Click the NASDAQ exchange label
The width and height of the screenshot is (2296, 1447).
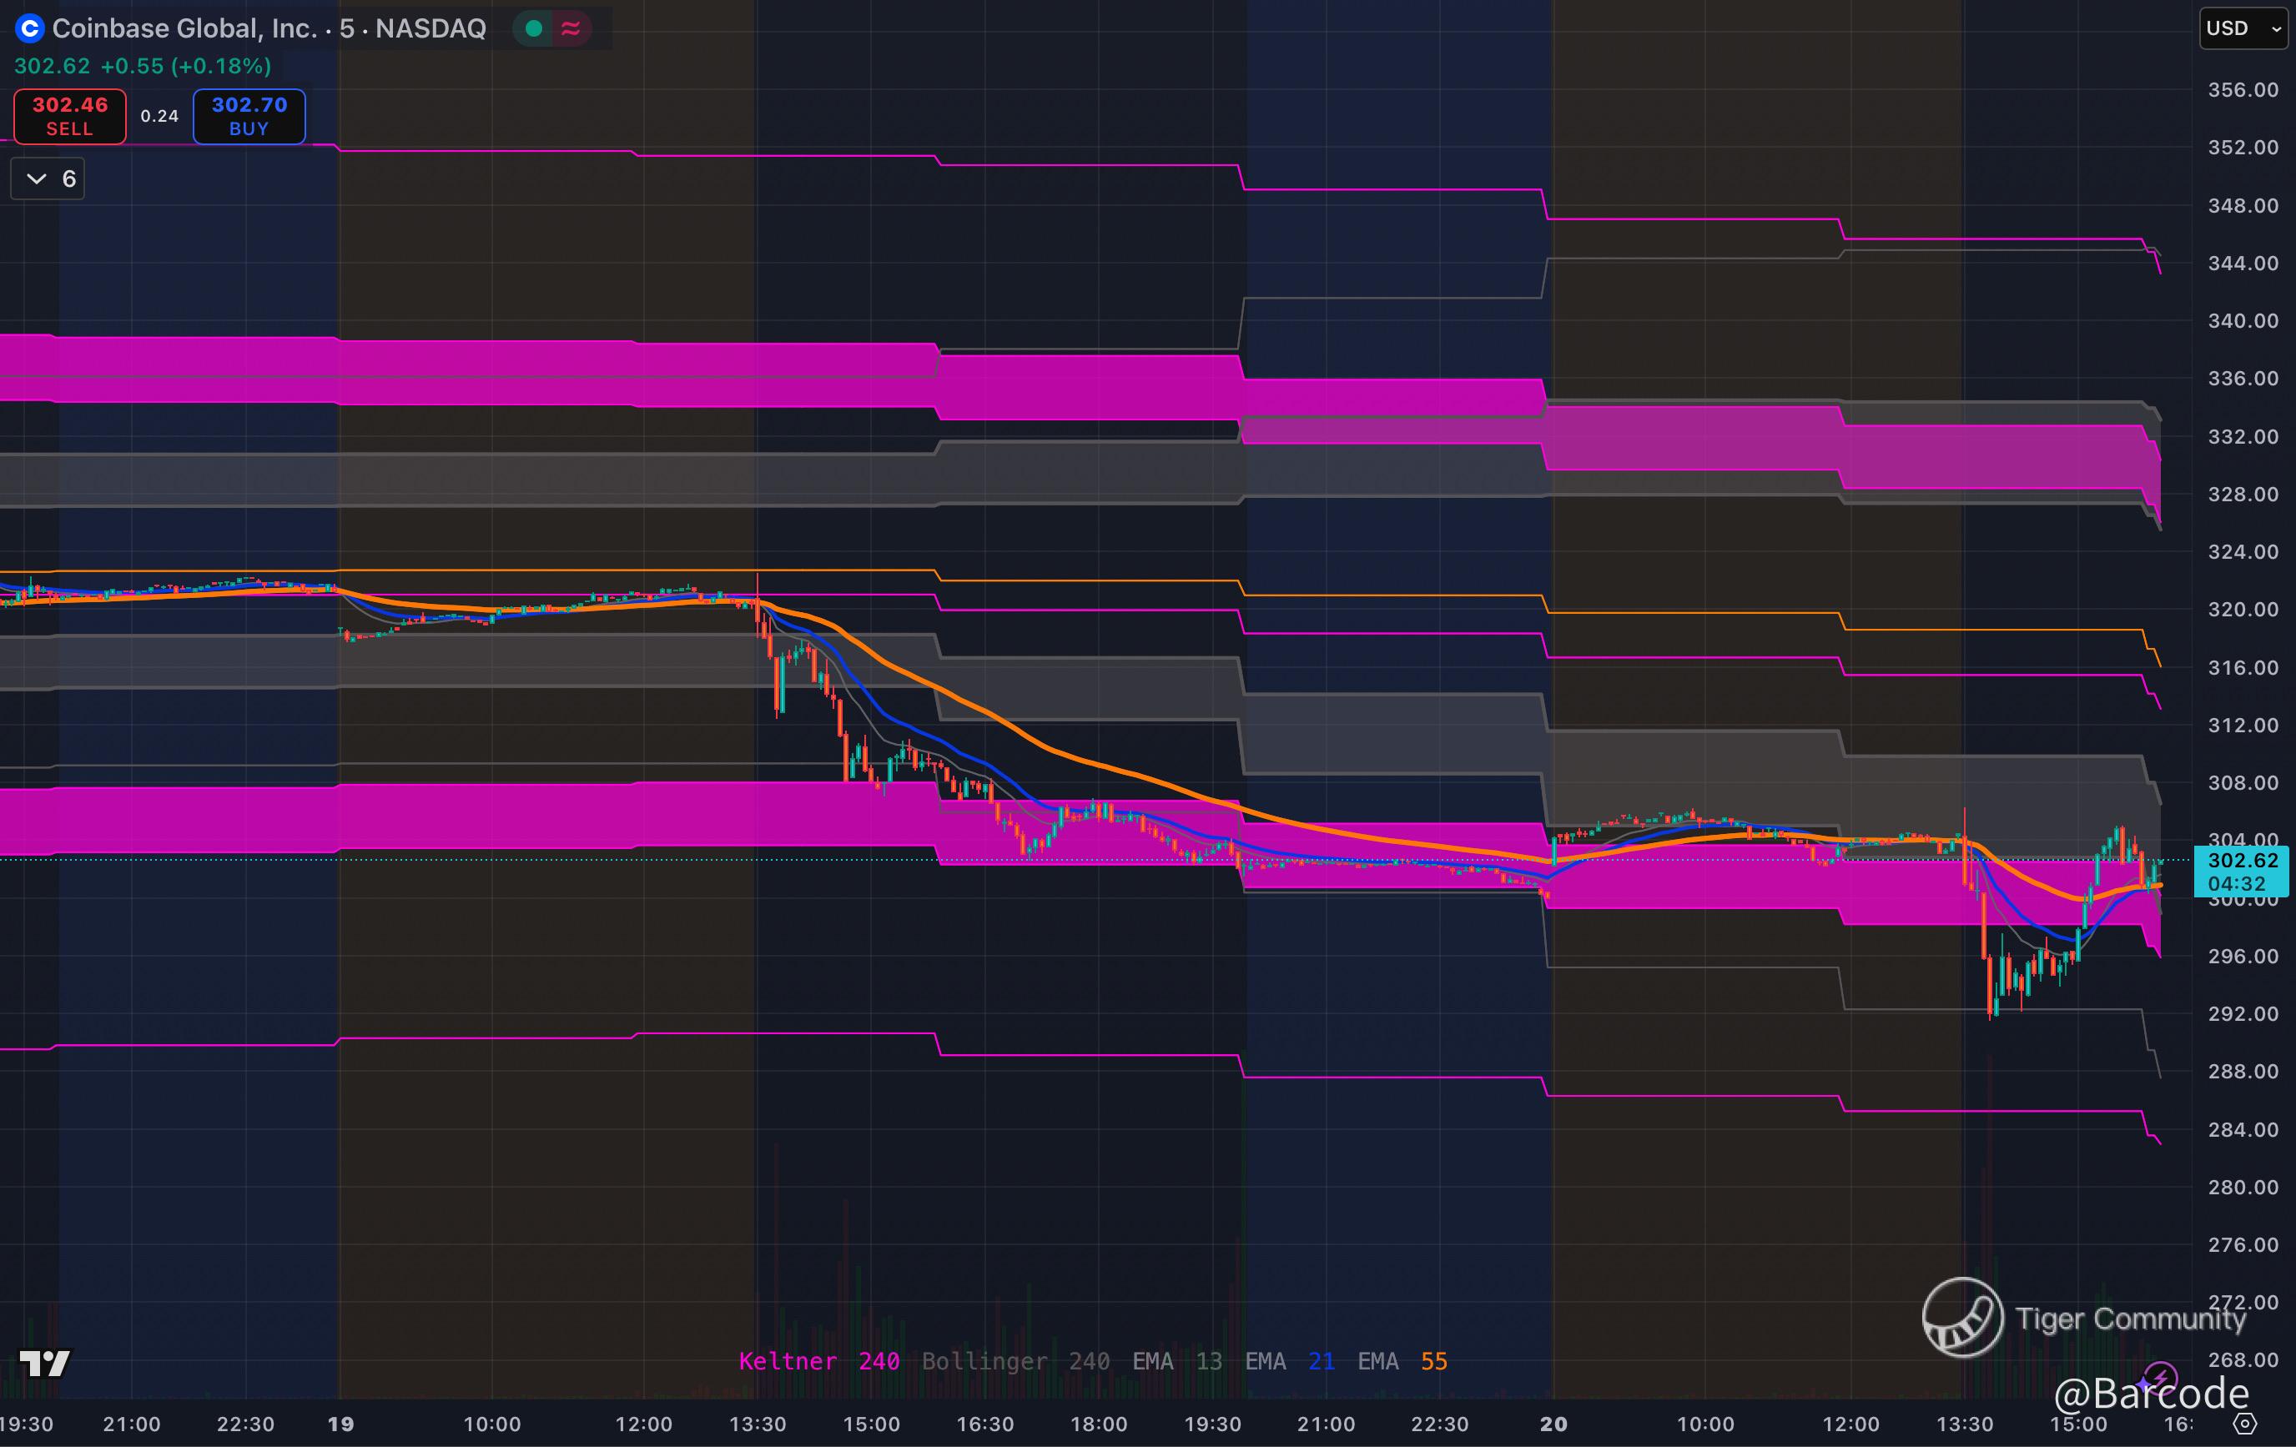pyautogui.click(x=431, y=28)
